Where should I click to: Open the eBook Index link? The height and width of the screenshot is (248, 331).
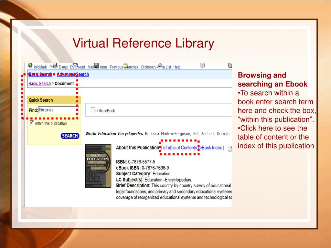(210, 148)
